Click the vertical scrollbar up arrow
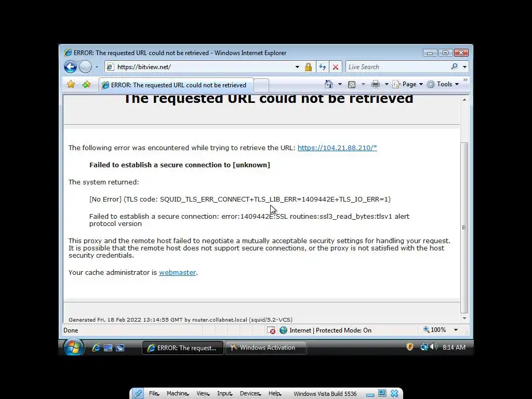This screenshot has height=399, width=532. pyautogui.click(x=464, y=100)
